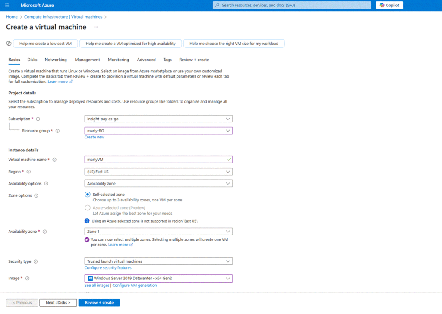442x314 pixels.
Task: Click Configure security features link
Action: tap(108, 268)
